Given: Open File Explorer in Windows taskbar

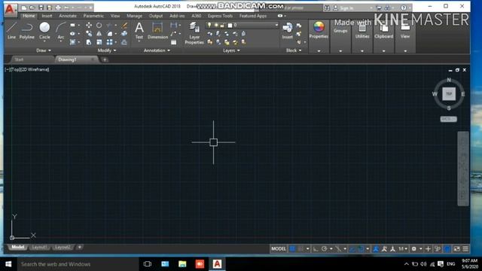Looking at the screenshot, I should coord(182,264).
